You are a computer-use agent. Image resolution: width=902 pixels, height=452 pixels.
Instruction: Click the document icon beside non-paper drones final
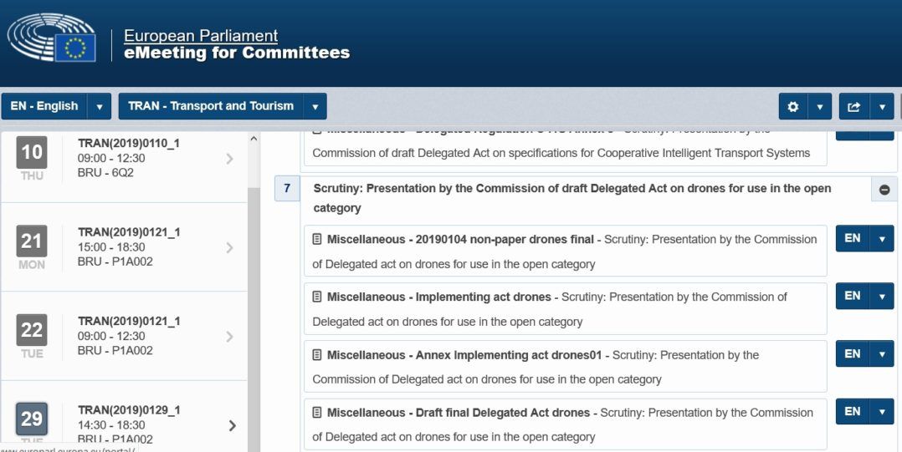click(317, 240)
